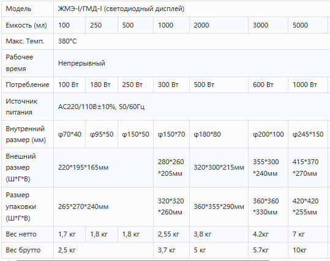Click the Емкость (мл) row header
Screen dimensions: 330x261
(28, 25)
